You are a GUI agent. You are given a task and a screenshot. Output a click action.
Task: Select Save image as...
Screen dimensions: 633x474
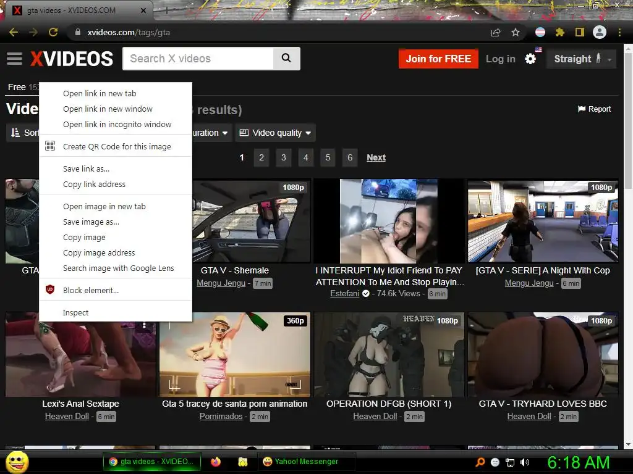[116, 222]
